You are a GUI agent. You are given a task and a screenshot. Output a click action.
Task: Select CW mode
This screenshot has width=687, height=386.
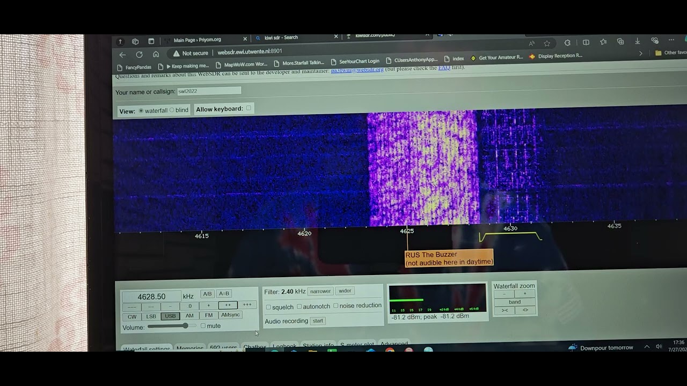pos(132,317)
